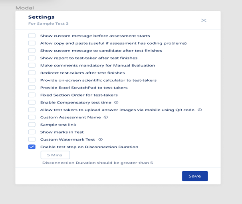Uncheck Enable test stop on Disconnection Duration

pos(32,147)
